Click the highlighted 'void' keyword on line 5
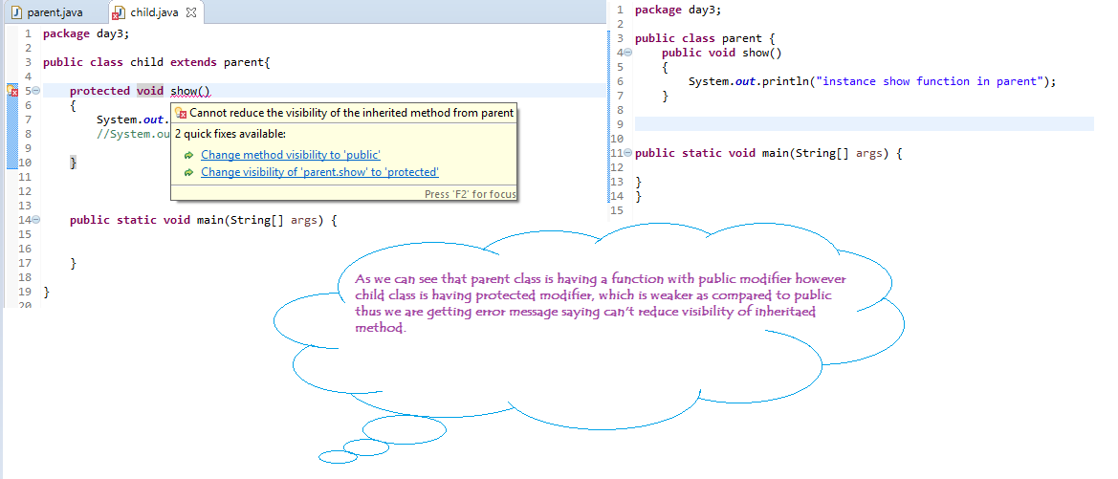Viewport: 1118px width, 479px height. coord(150,91)
